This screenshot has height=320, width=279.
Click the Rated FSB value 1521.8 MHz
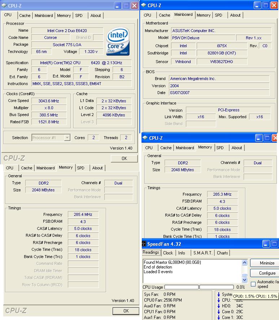point(49,122)
